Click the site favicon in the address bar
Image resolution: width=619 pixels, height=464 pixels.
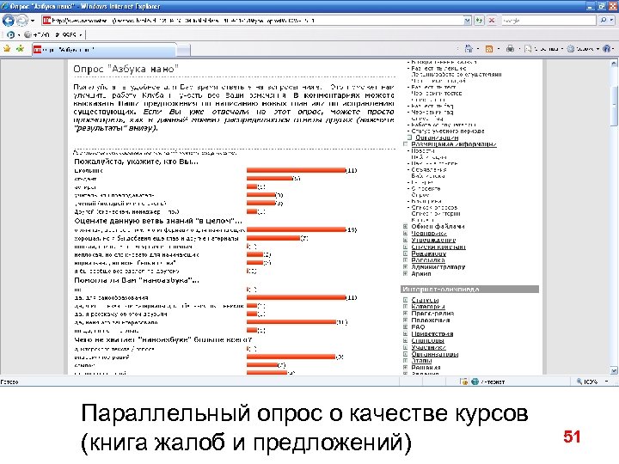click(46, 21)
